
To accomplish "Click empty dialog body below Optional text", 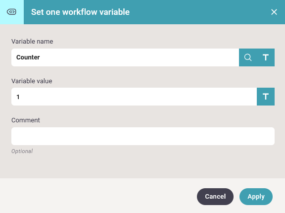I will coord(142,166).
